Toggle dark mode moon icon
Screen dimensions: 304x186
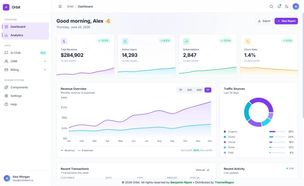coord(287,6)
